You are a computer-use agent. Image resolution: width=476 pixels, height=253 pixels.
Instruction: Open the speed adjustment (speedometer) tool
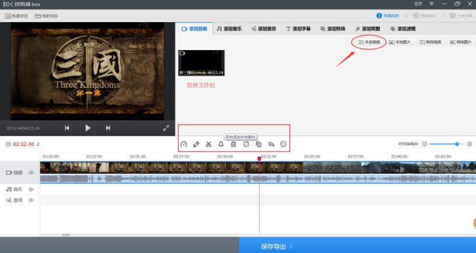(x=184, y=145)
